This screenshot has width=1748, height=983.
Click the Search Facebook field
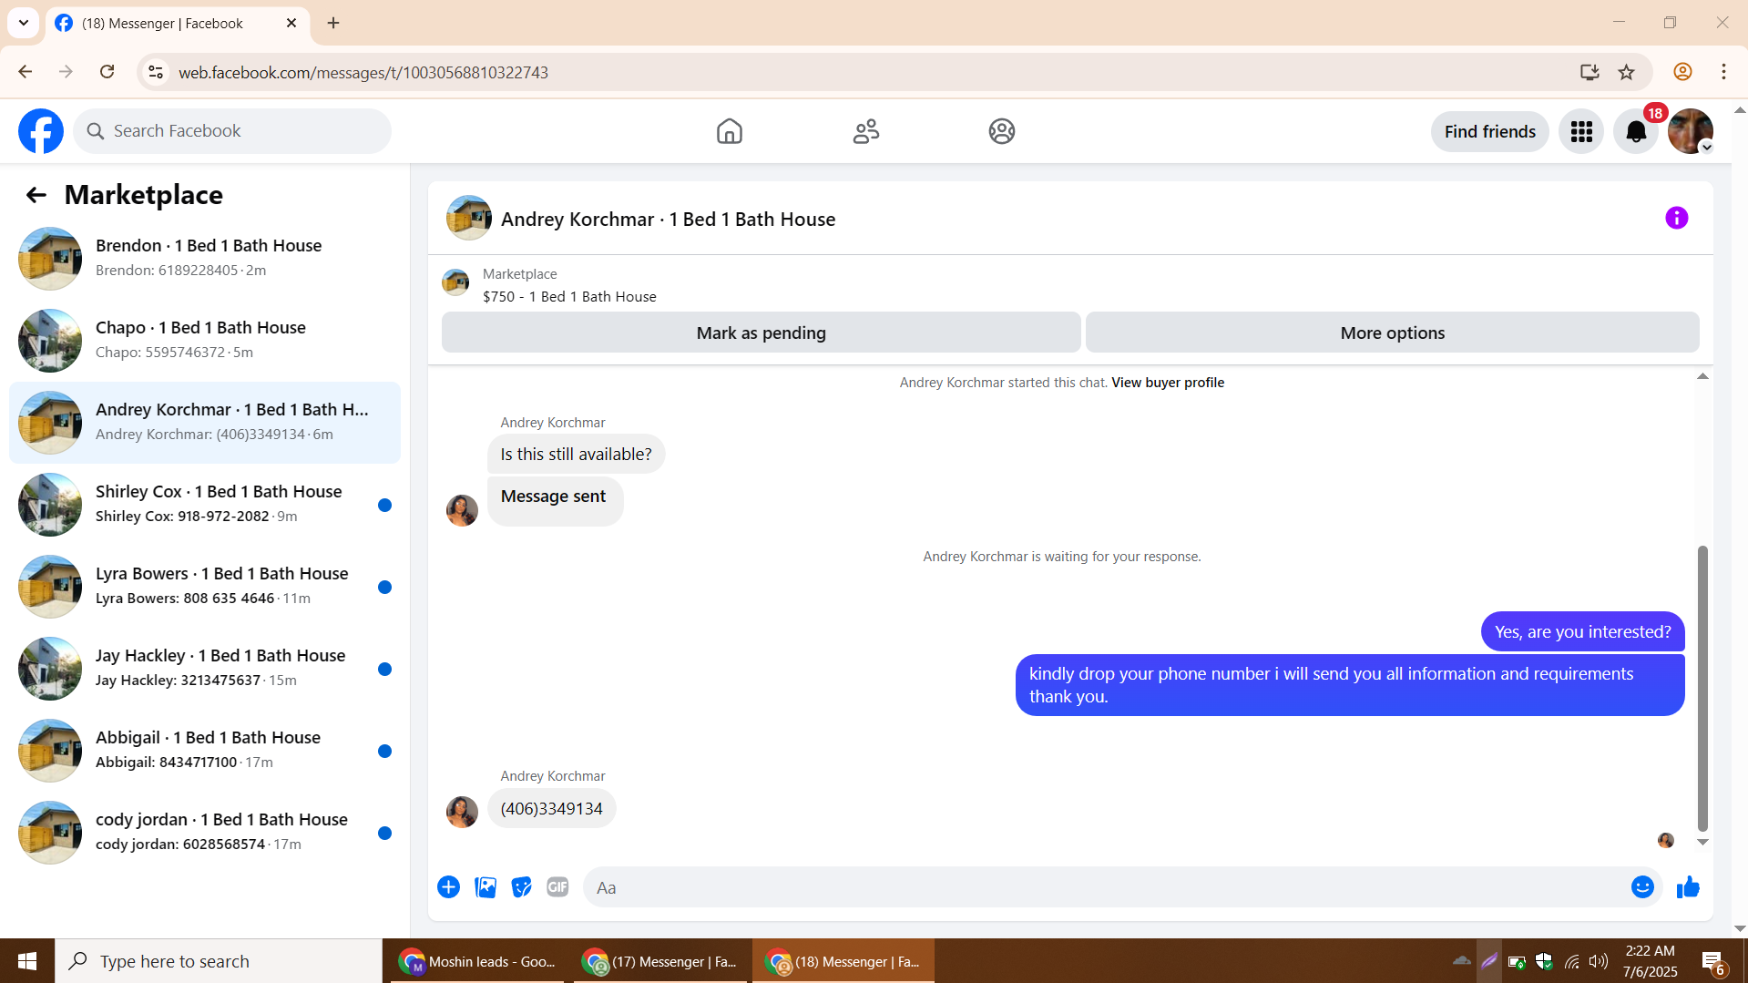232,131
